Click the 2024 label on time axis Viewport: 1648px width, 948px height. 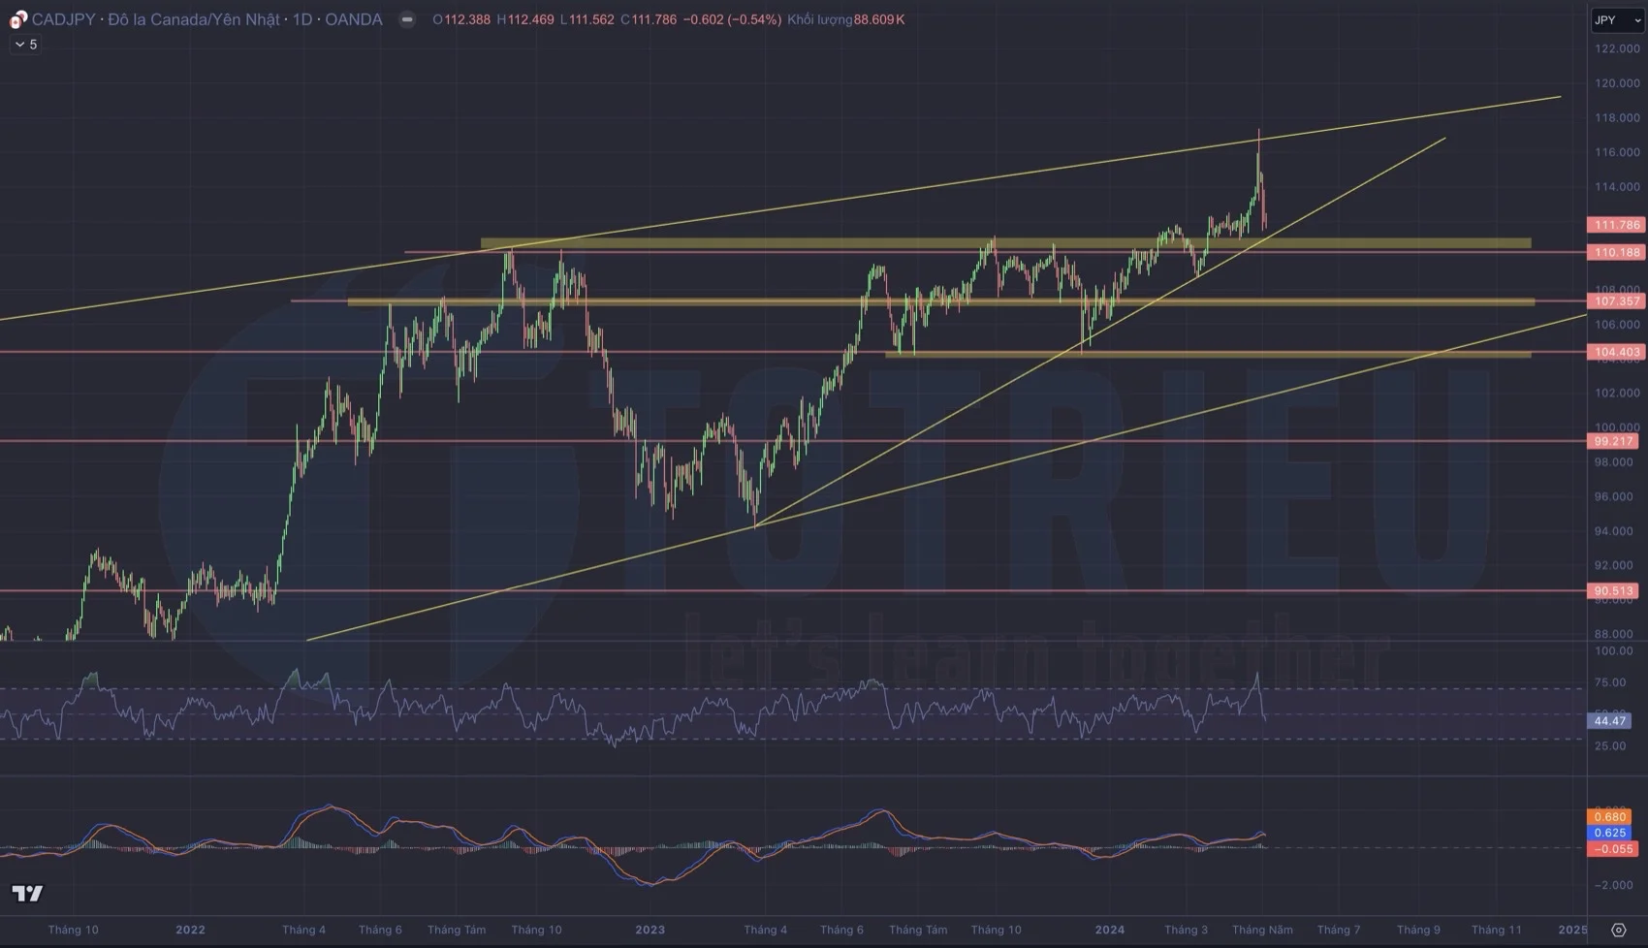[x=1110, y=930]
